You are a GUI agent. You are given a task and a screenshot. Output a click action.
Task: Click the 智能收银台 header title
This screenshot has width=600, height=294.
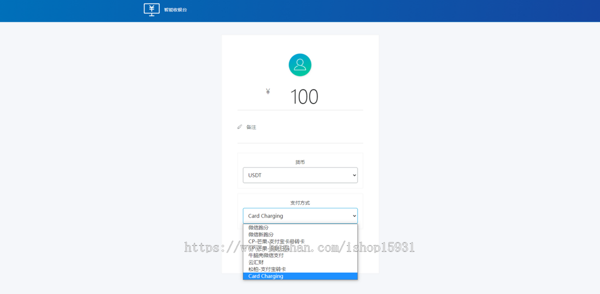click(175, 10)
